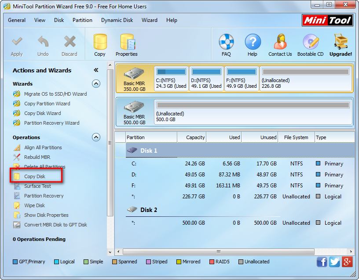Viewport: 359px width, 280px height.
Task: Select the F: partition row
Action: coord(234,186)
